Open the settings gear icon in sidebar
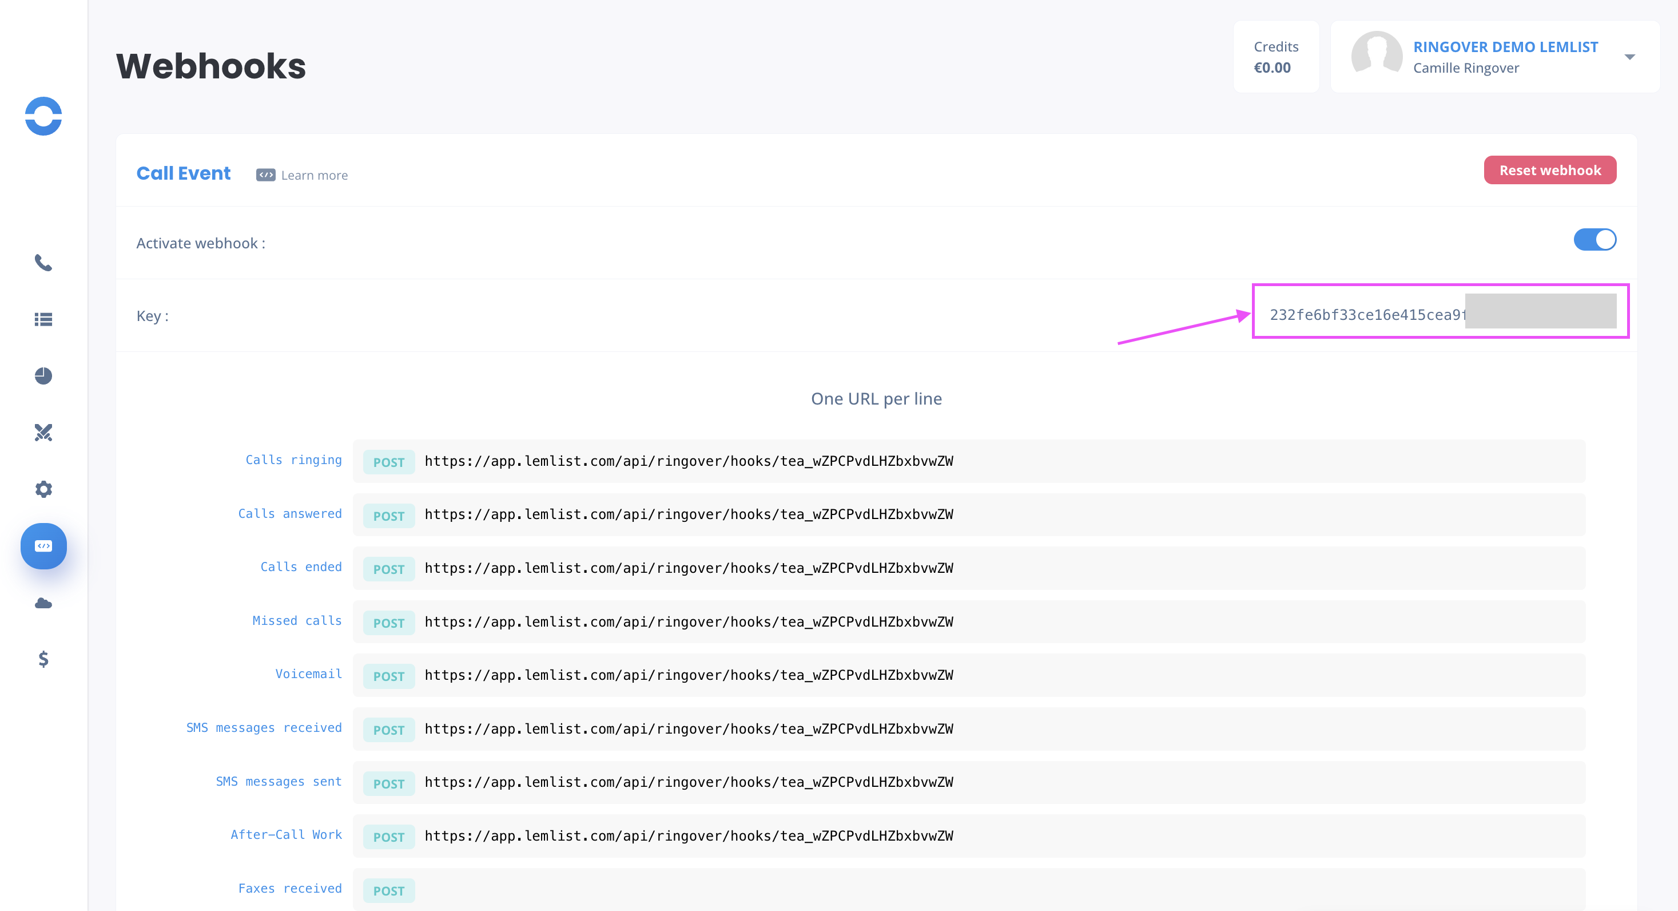This screenshot has height=911, width=1678. [43, 489]
